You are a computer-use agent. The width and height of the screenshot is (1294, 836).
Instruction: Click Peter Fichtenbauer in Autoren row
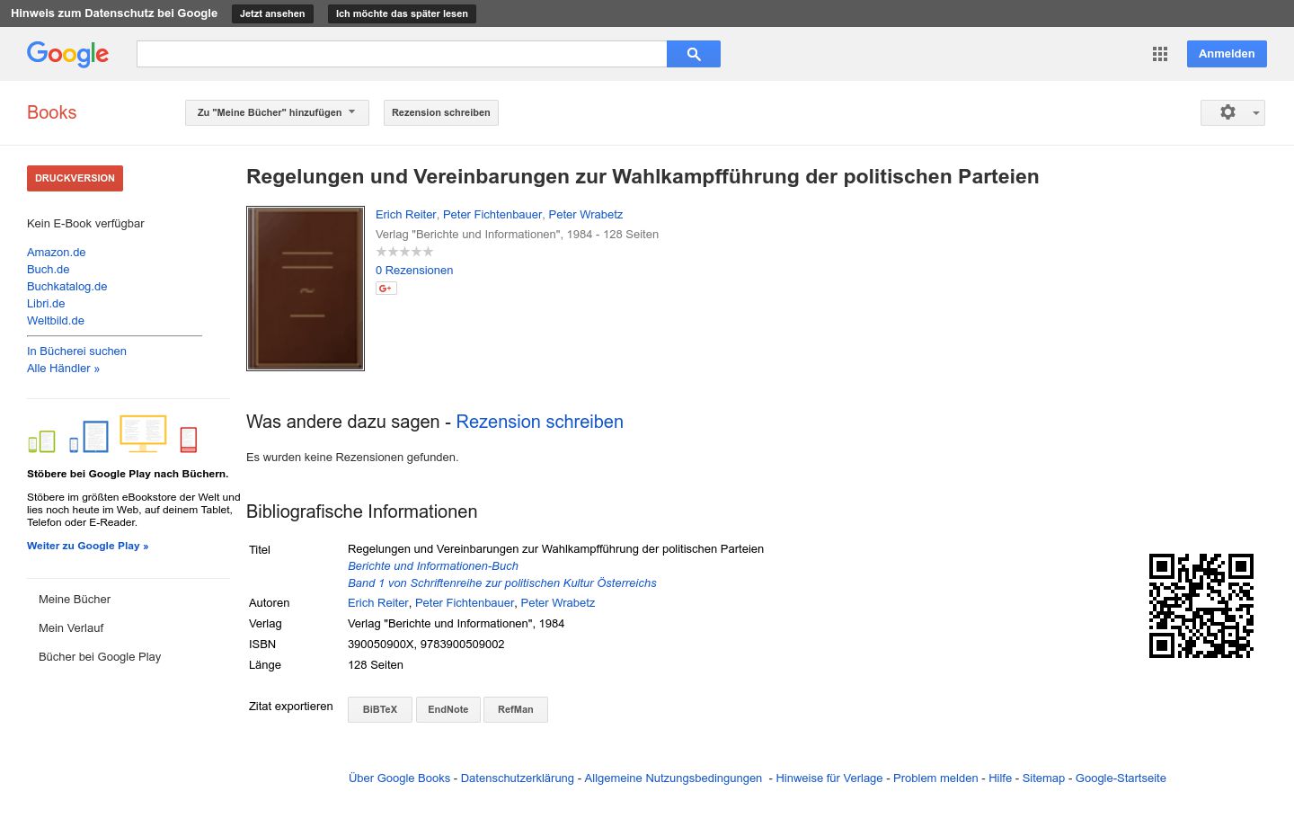coord(465,603)
